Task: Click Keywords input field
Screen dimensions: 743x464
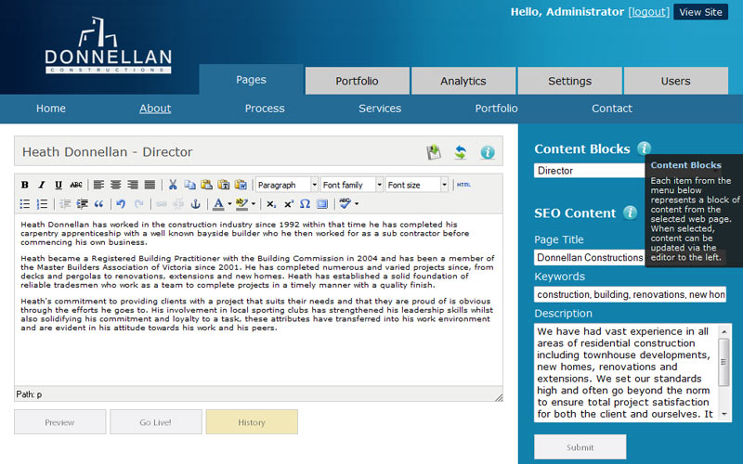Action: 631,294
